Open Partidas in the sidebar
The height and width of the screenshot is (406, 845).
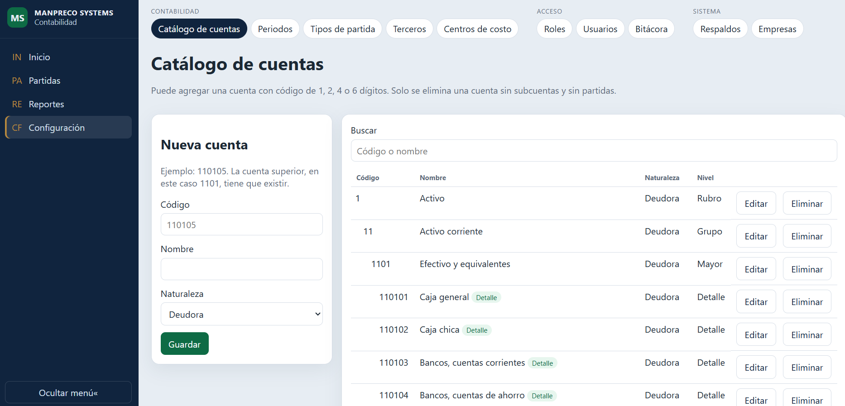(x=68, y=81)
